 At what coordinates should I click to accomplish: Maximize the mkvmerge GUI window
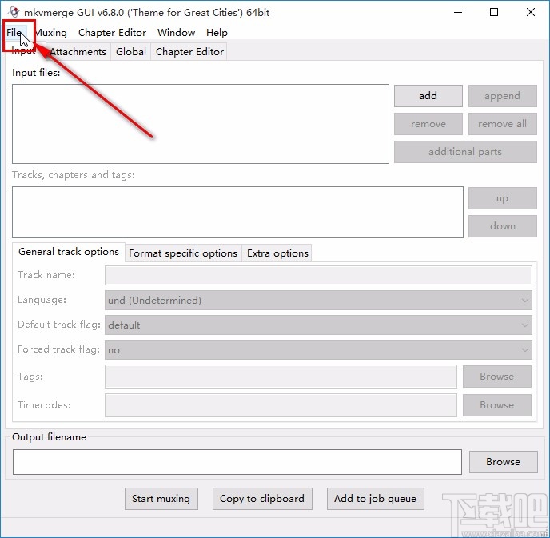click(494, 12)
